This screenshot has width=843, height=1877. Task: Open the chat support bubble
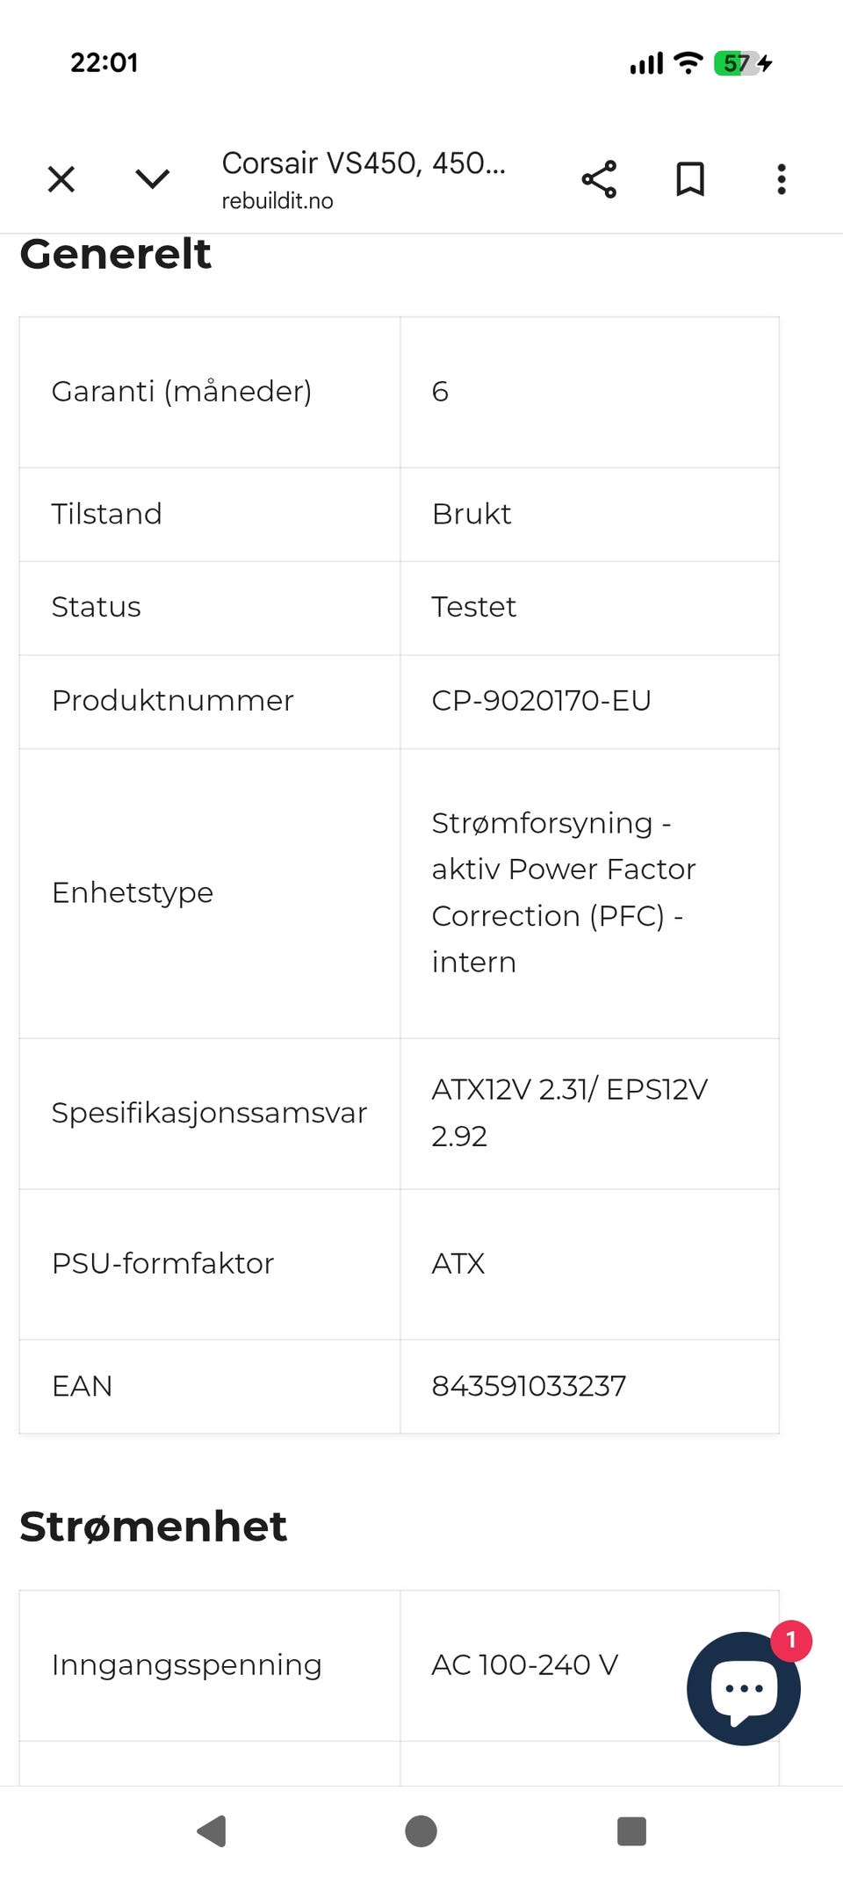[x=744, y=1688]
